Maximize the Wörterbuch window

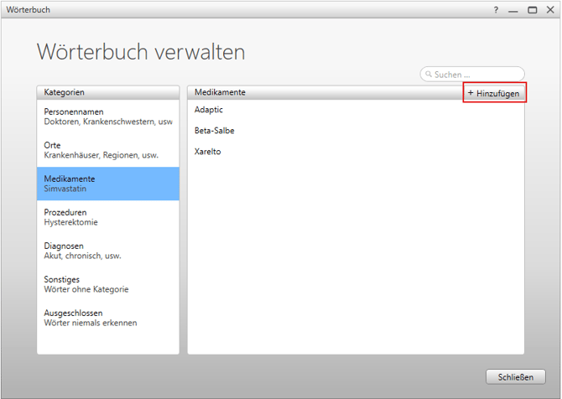coord(532,10)
